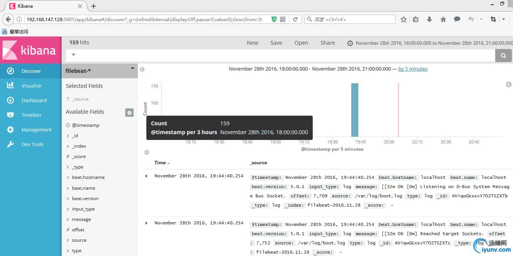The height and width of the screenshot is (256, 513).
Task: Expand the filebeat-* index pattern dropdown
Action: [x=132, y=69]
